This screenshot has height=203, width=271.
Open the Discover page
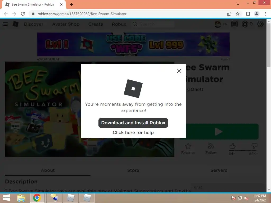coord(34,24)
